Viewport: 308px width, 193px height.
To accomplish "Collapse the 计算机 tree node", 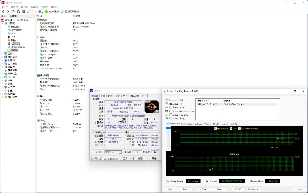I will [3, 24].
